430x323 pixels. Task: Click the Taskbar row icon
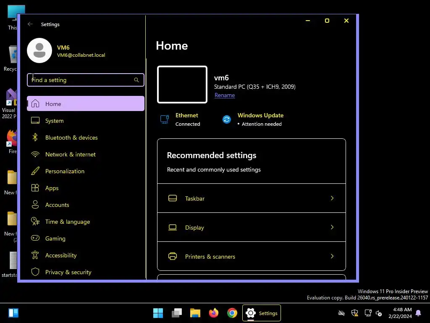click(x=173, y=198)
